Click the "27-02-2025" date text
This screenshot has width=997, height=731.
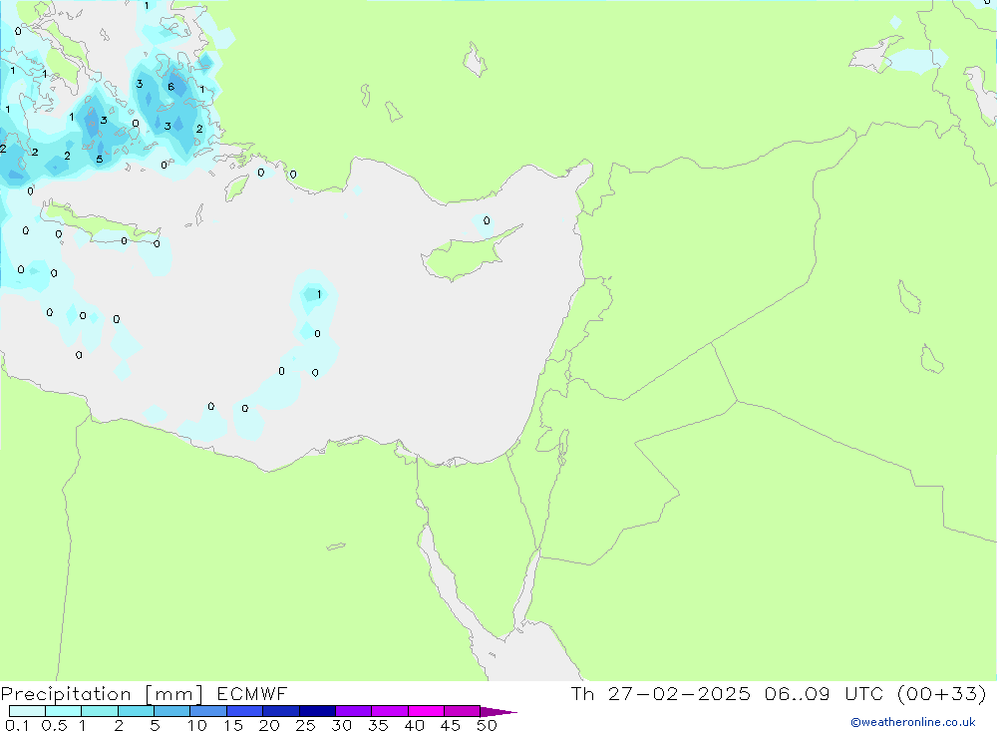click(x=679, y=694)
